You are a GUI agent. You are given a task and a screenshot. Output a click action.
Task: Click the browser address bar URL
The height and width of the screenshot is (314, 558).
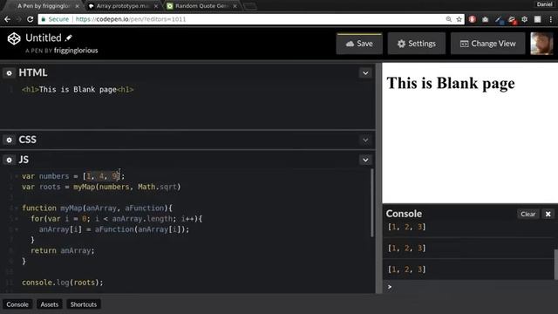(x=131, y=19)
